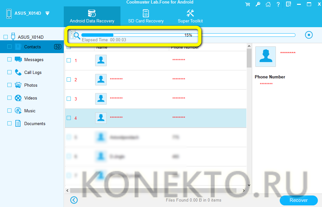
Task: Open the Documents category
Action: 35,123
